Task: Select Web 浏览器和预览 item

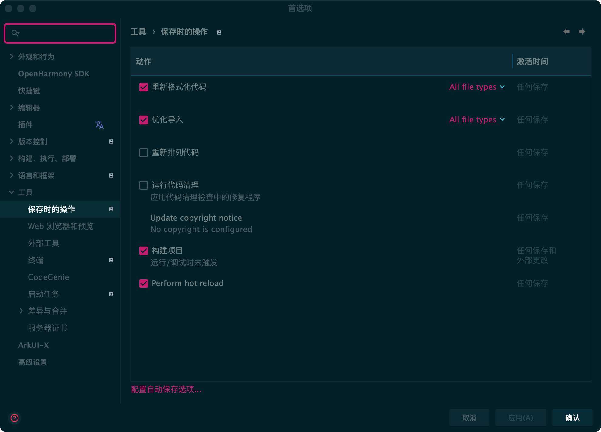Action: point(61,226)
